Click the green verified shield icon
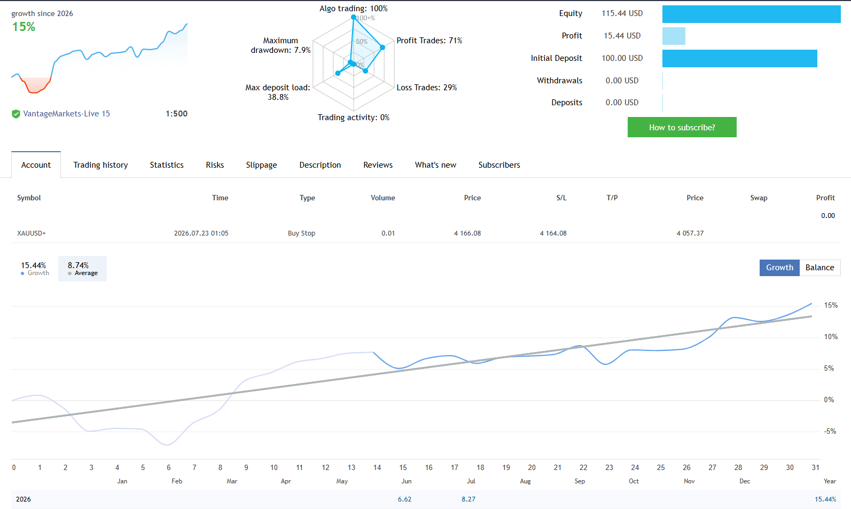The image size is (851, 509). pyautogui.click(x=16, y=114)
